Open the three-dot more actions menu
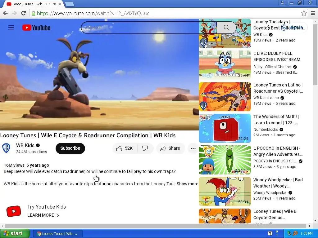The width and height of the screenshot is (318, 238). 193,148
